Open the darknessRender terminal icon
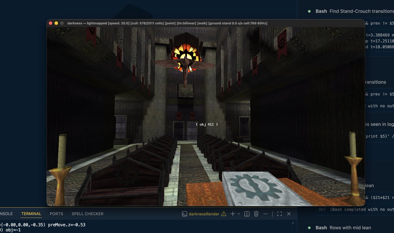Image resolution: width=394 pixels, height=233 pixels. pos(184,214)
